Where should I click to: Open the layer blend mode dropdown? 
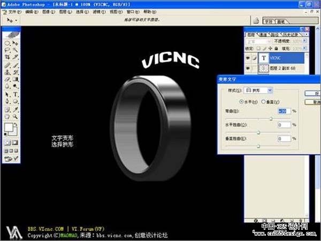[258, 41]
